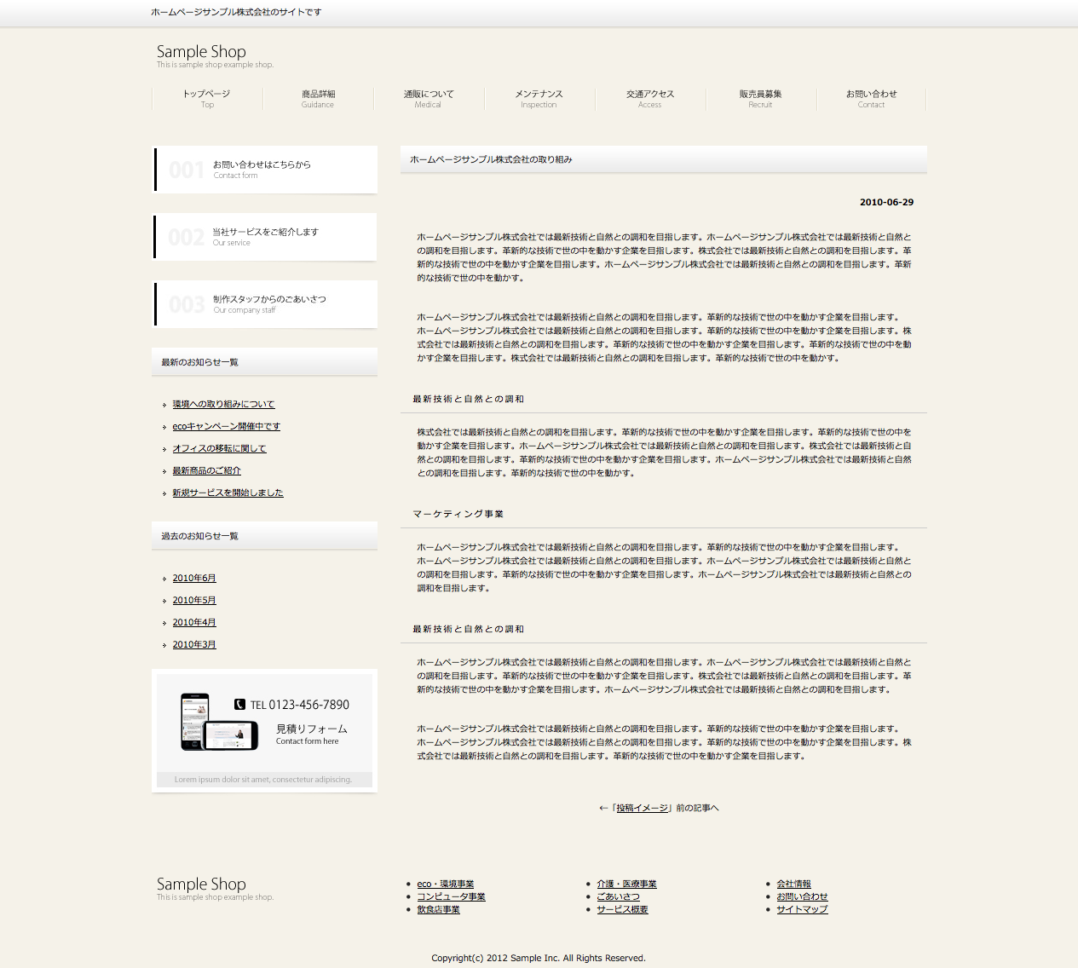Click the 003 制作スタッフからのごあいさつ banner
The image size is (1078, 968).
[265, 304]
